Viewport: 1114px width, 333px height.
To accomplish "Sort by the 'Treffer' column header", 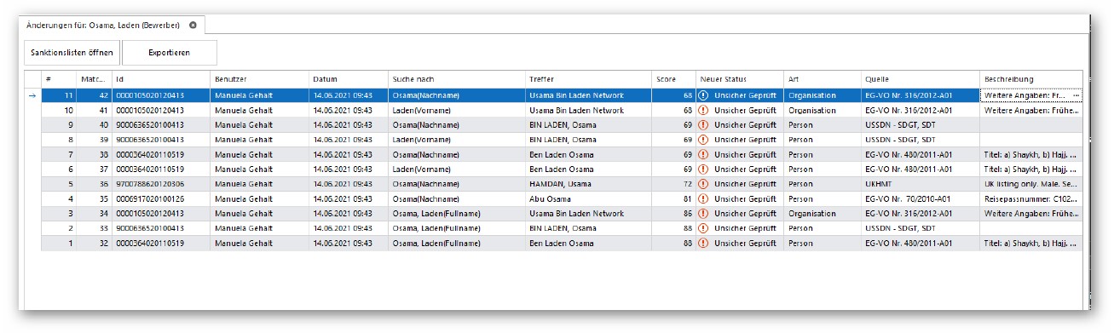I will pyautogui.click(x=587, y=79).
